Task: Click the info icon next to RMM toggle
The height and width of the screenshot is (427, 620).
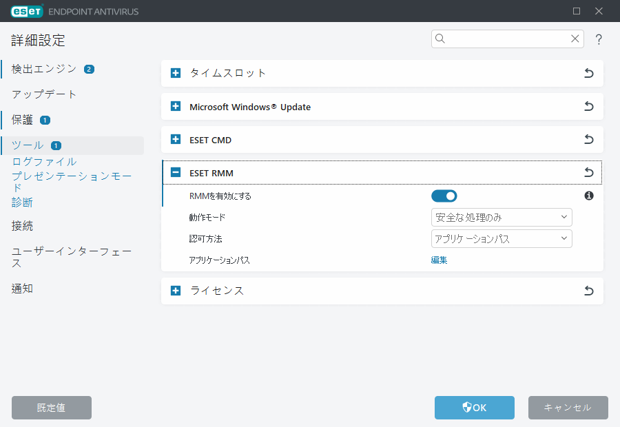Action: click(x=589, y=196)
